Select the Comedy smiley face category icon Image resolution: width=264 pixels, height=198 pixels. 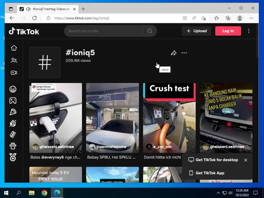(x=13, y=89)
